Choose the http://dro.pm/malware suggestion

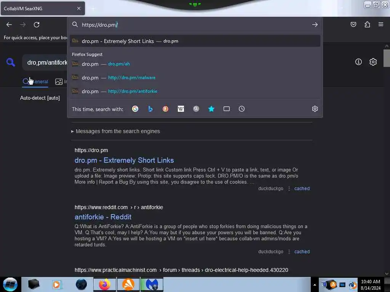pyautogui.click(x=195, y=78)
